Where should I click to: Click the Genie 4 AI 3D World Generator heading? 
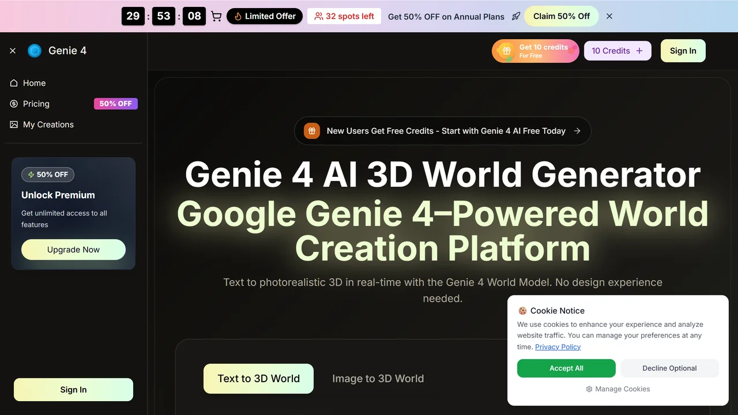(443, 174)
